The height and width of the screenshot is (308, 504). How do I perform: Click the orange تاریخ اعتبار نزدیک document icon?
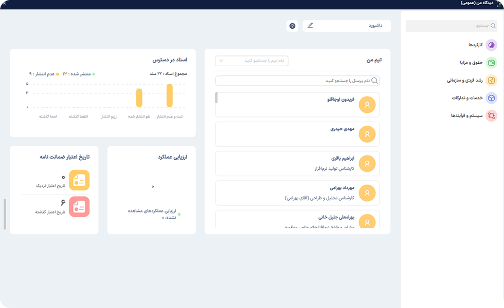pos(80,180)
